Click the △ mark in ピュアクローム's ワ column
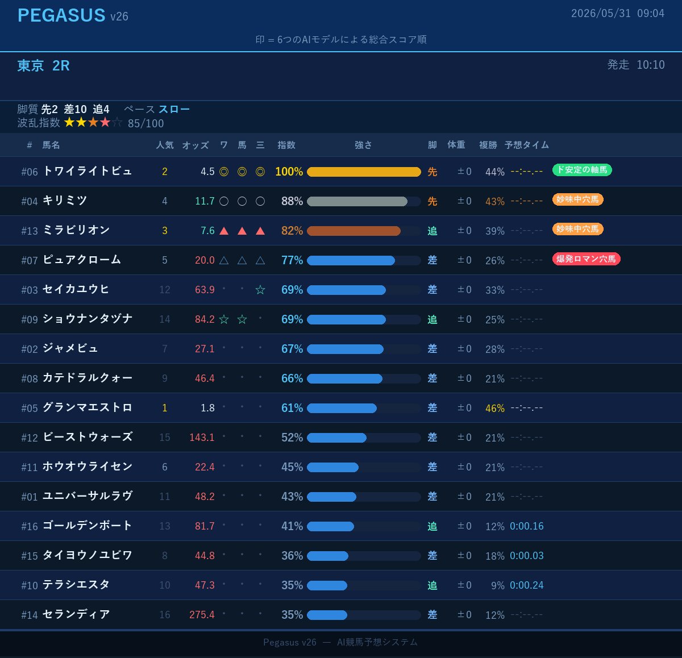The image size is (682, 658). point(224,260)
